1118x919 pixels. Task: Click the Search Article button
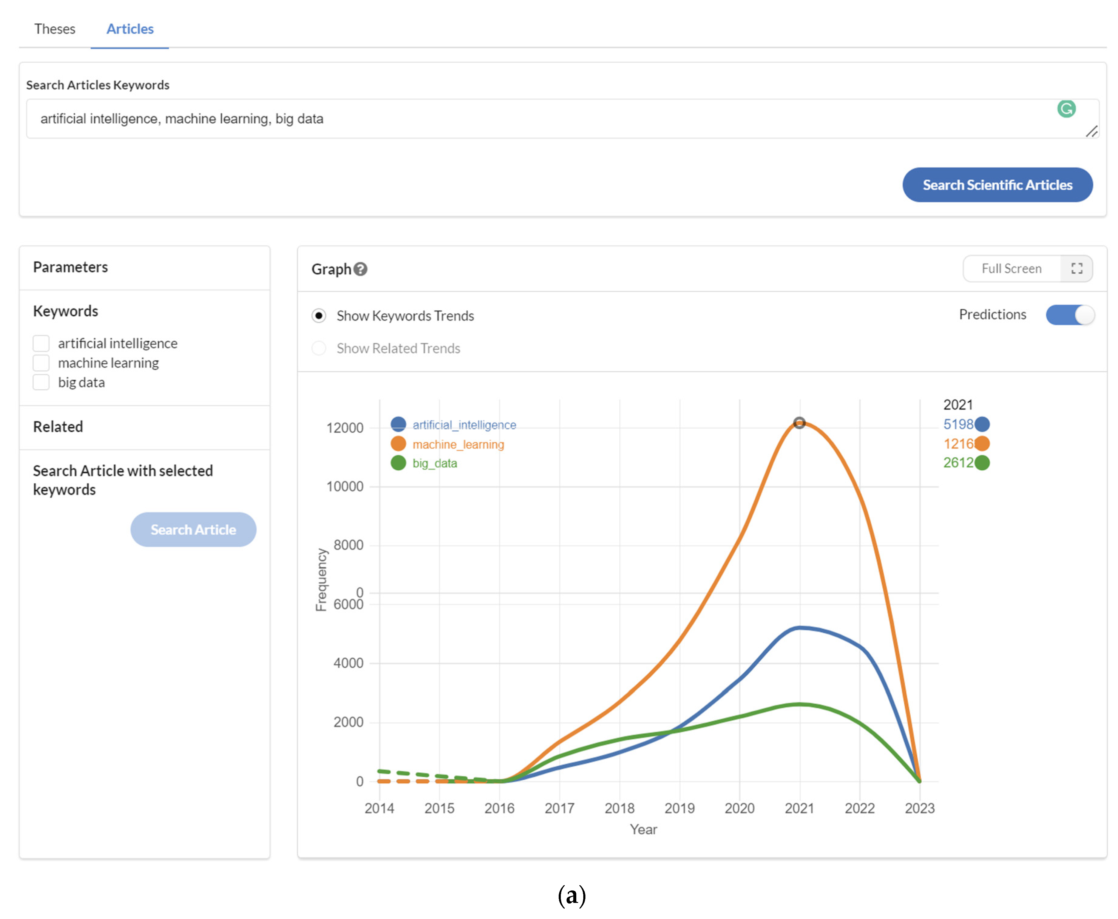tap(193, 529)
